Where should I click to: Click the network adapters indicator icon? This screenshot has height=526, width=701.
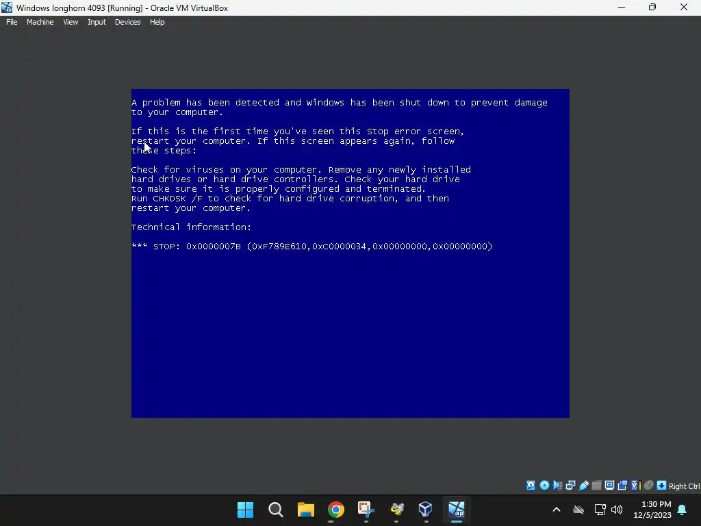click(x=570, y=486)
